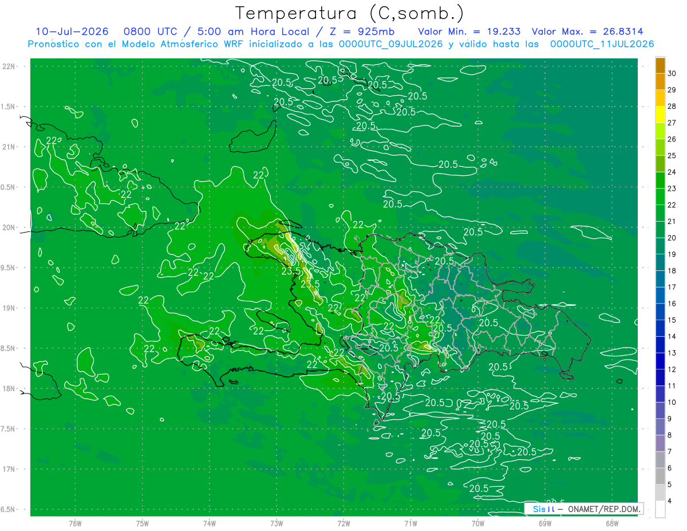
Task: Click "0000UTC_11JUL2026" valid-until time text
Action: pos(602,44)
